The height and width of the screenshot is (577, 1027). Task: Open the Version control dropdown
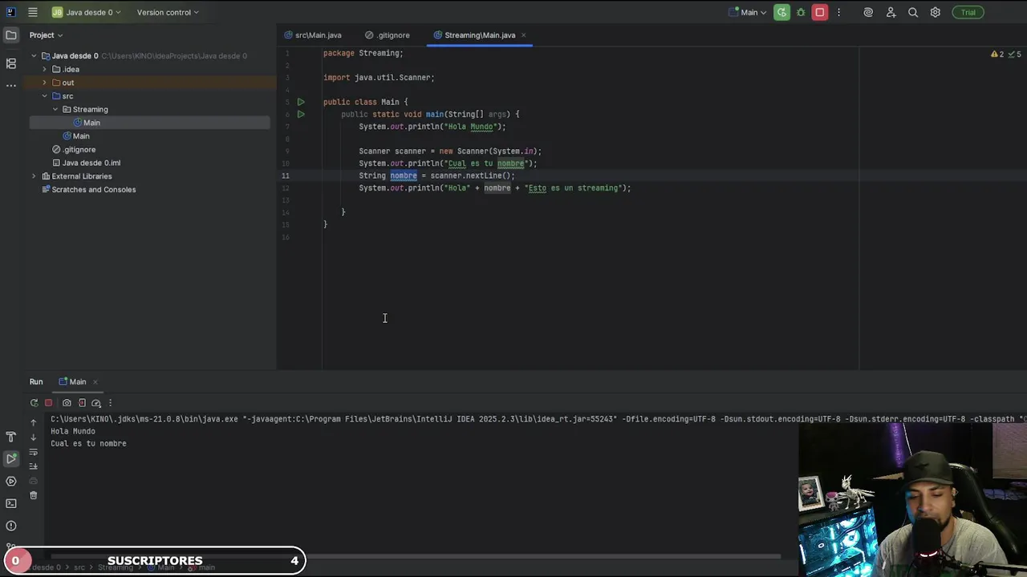pyautogui.click(x=168, y=12)
